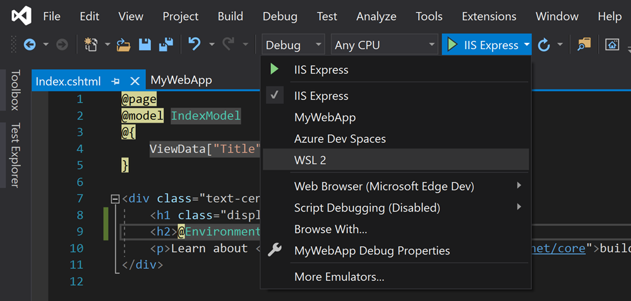Open the Project menu
This screenshot has width=631, height=301.
point(181,16)
